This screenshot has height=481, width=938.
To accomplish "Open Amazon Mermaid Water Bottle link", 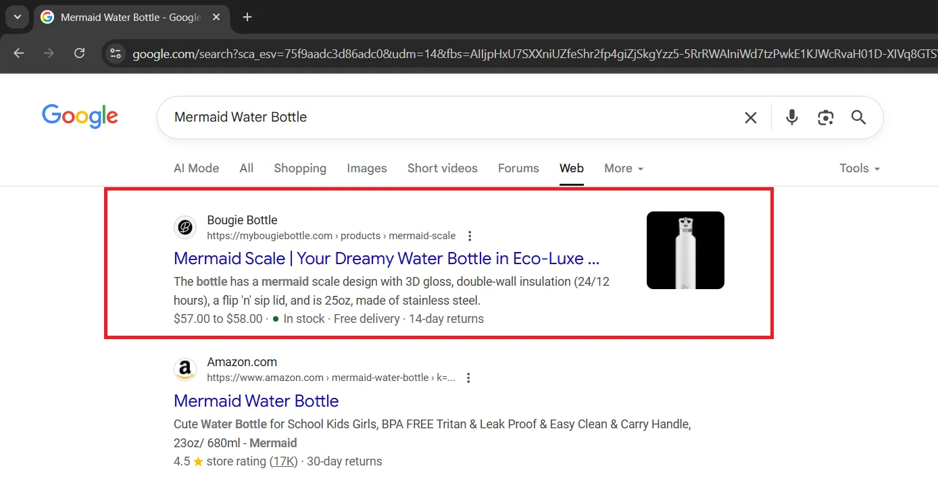I will (x=256, y=401).
